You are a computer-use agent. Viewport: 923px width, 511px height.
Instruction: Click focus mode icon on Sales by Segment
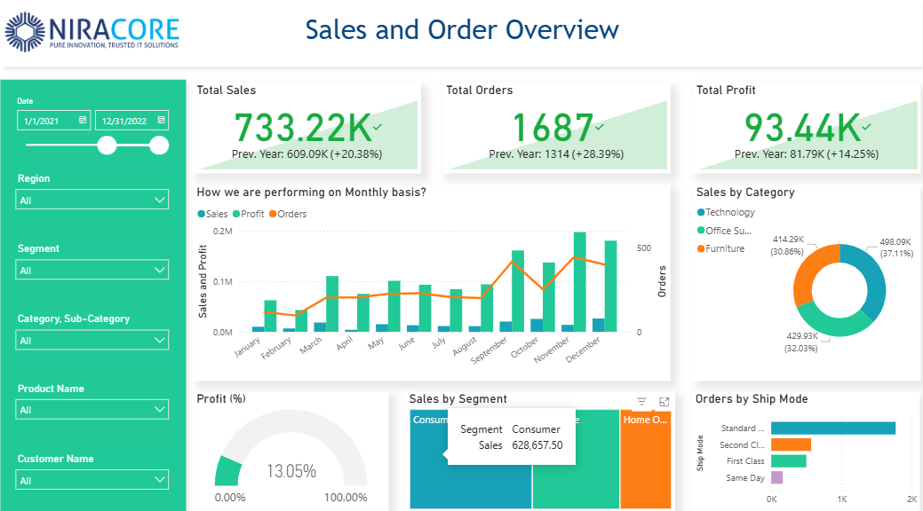[664, 402]
